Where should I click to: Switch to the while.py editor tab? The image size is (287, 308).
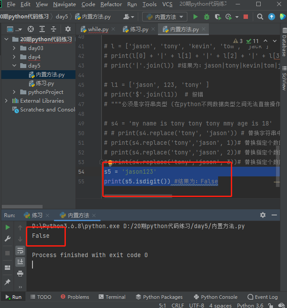pyautogui.click(x=94, y=29)
